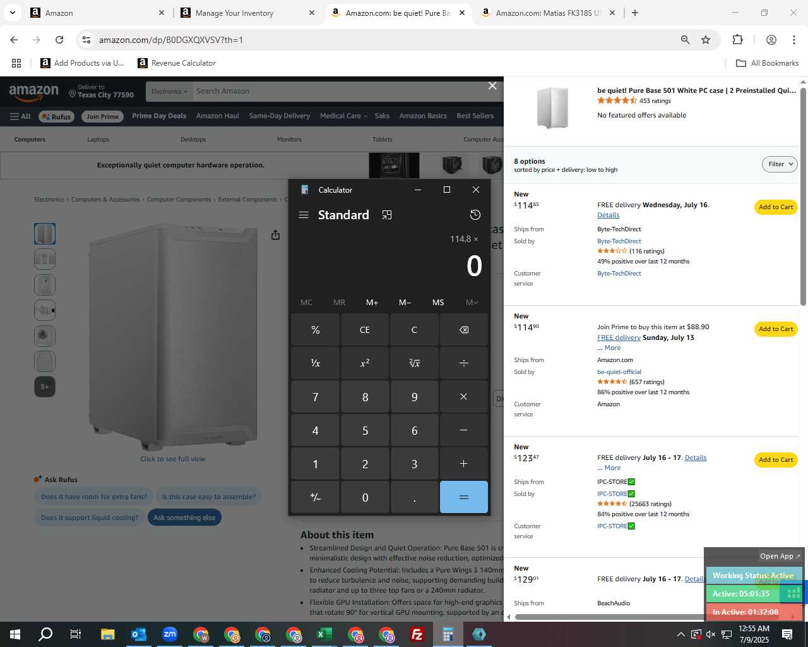Screen dimensions: 808x647
Task: Click the backspace key in Calculator
Action: pos(464,330)
